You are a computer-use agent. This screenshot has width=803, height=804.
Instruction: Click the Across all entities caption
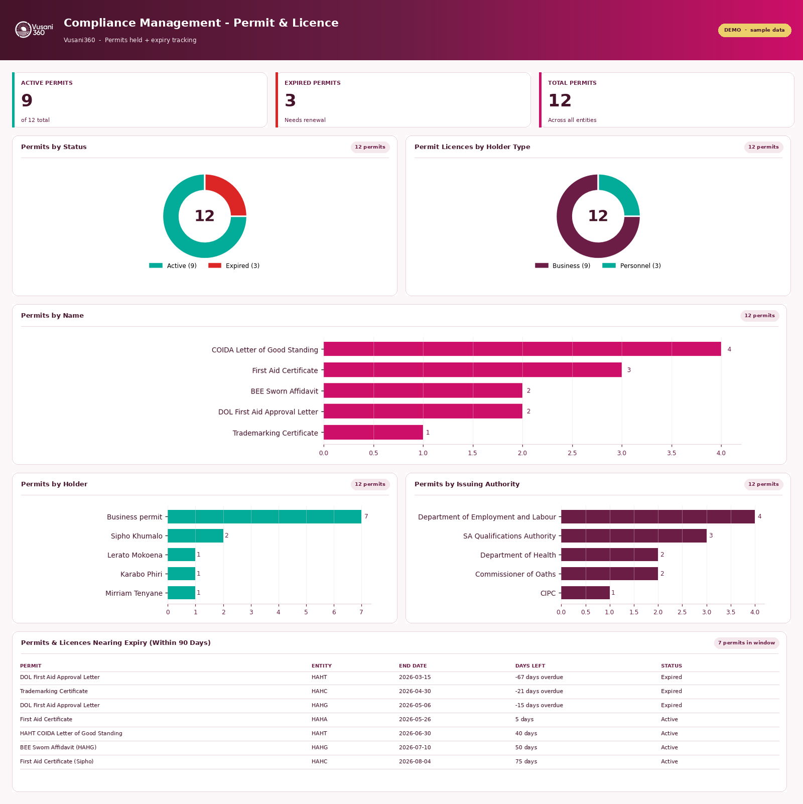[572, 120]
